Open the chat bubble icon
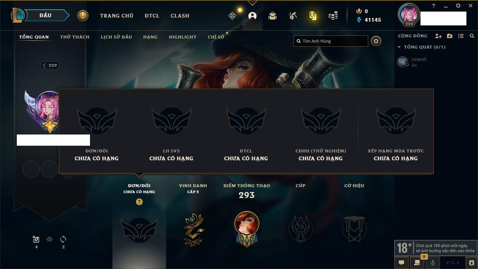478x269 pixels. pos(401,263)
